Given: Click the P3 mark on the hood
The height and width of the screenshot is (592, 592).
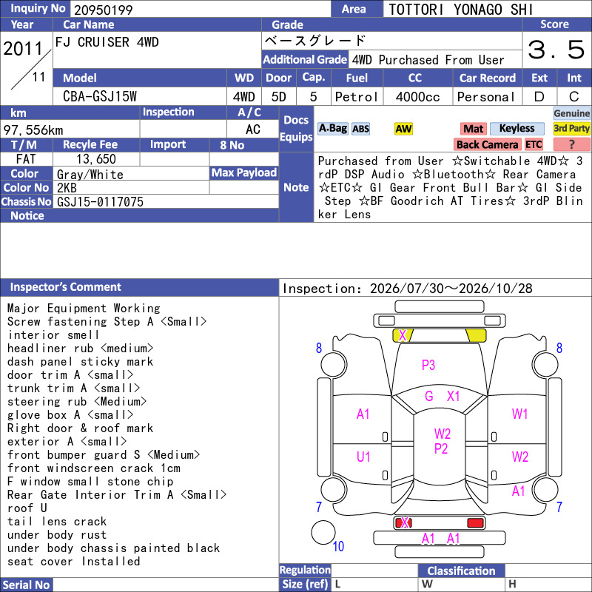Looking at the screenshot, I should [x=428, y=365].
